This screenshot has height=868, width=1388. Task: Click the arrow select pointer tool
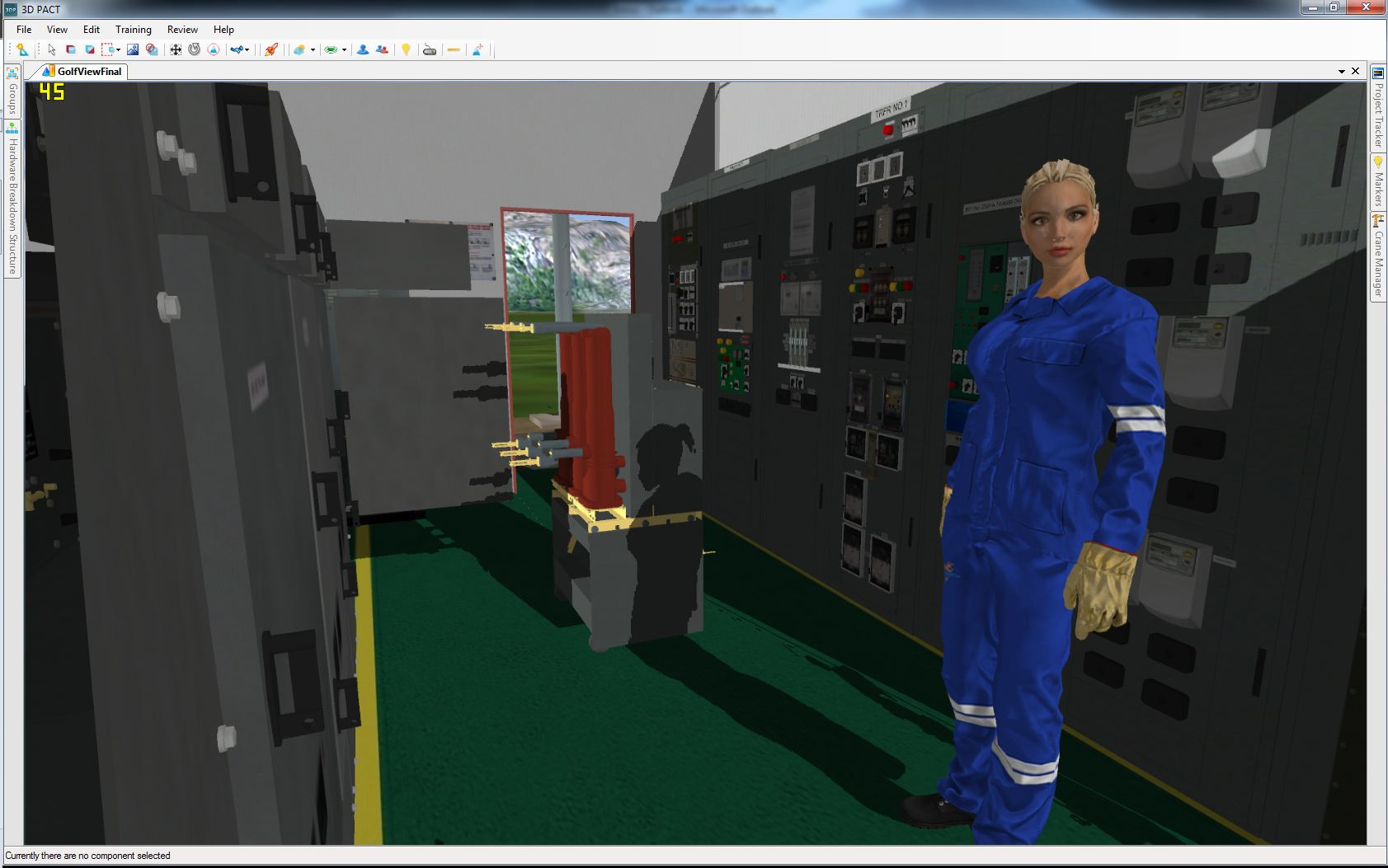pos(51,49)
